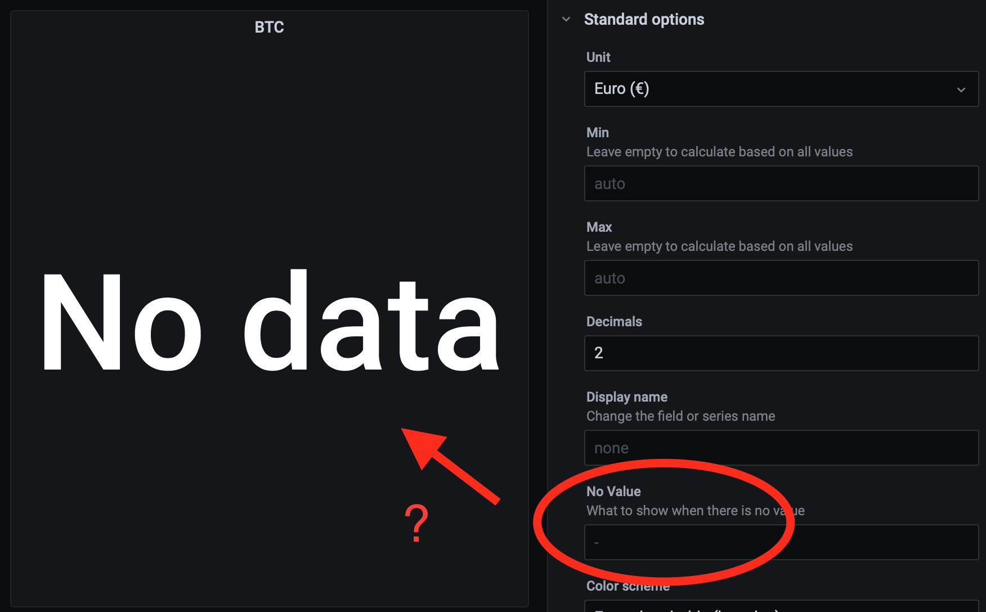This screenshot has width=986, height=612.
Task: Open the Unit dropdown caret
Action: 960,88
